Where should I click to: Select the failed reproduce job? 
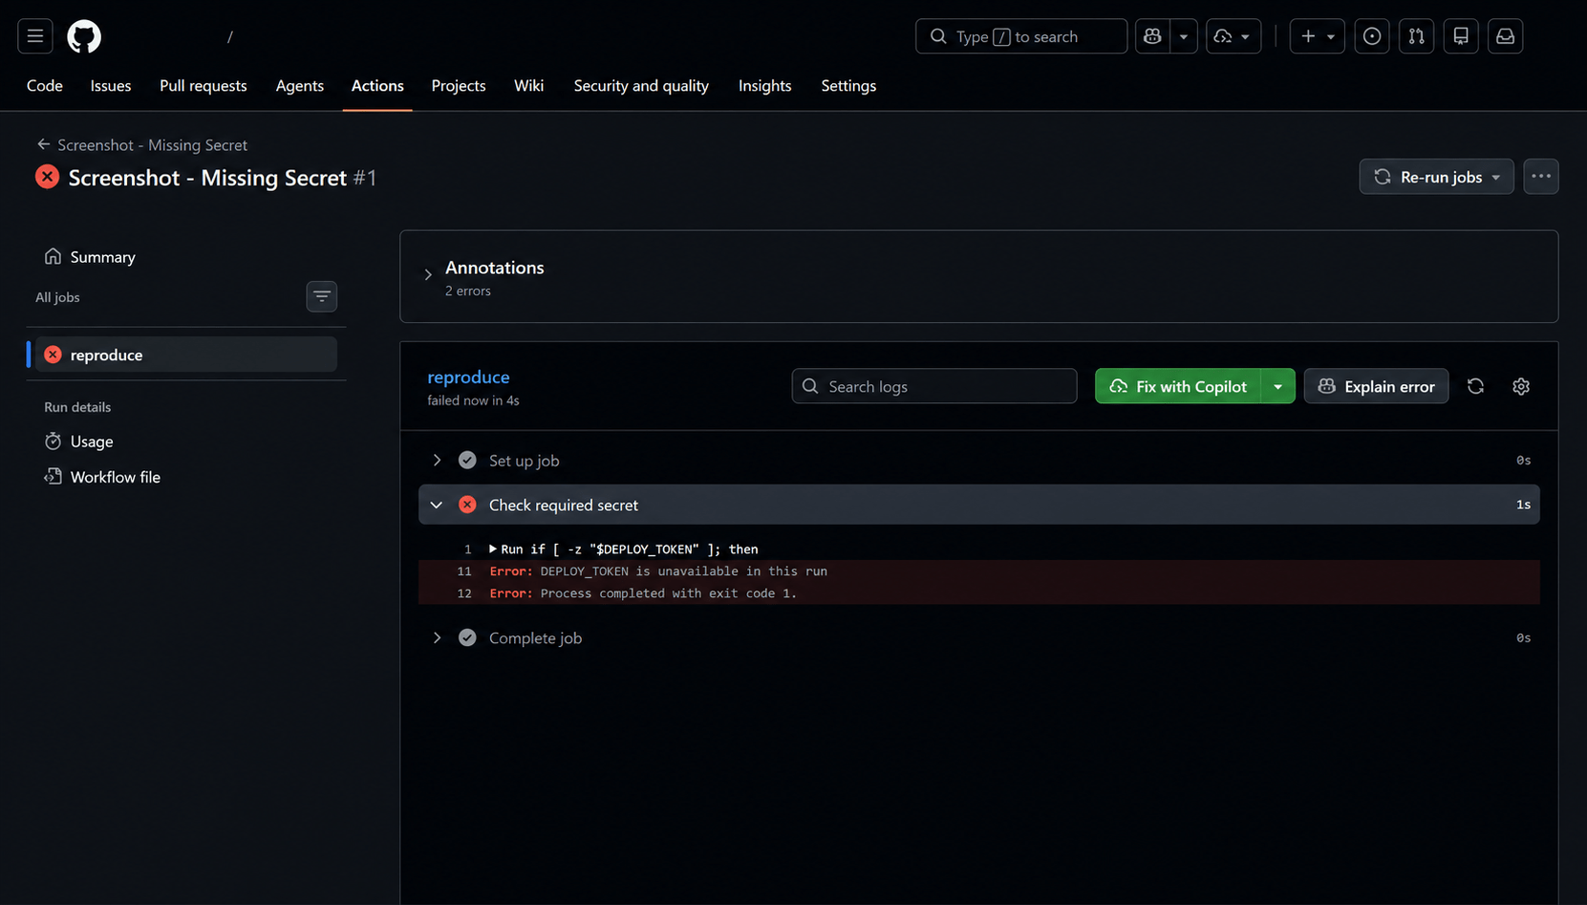click(x=186, y=355)
